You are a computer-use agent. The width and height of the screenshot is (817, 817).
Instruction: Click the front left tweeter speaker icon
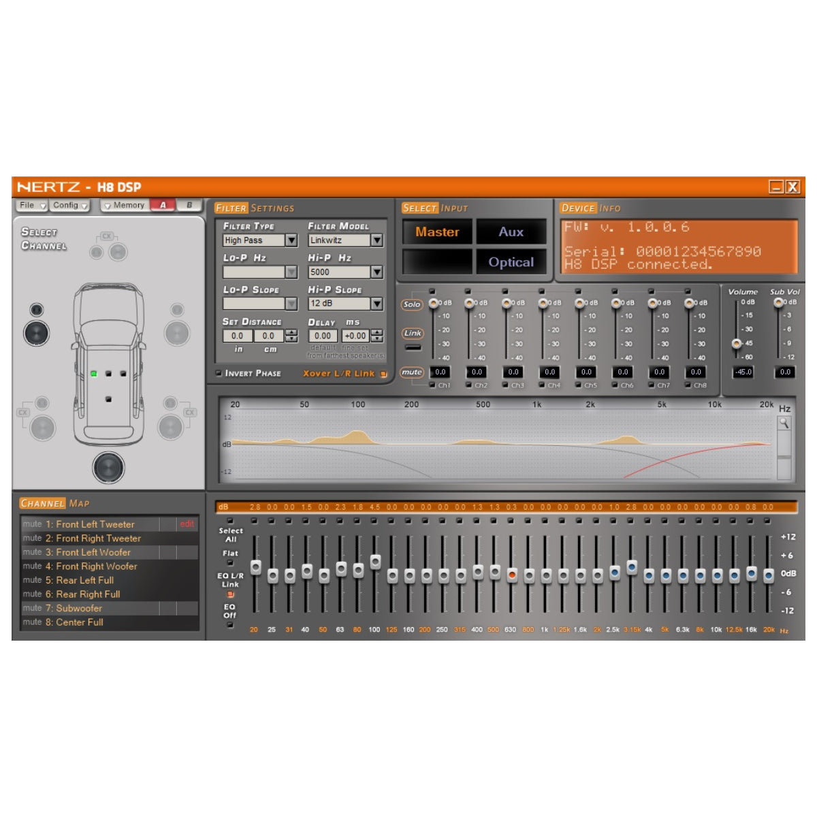pos(37,310)
